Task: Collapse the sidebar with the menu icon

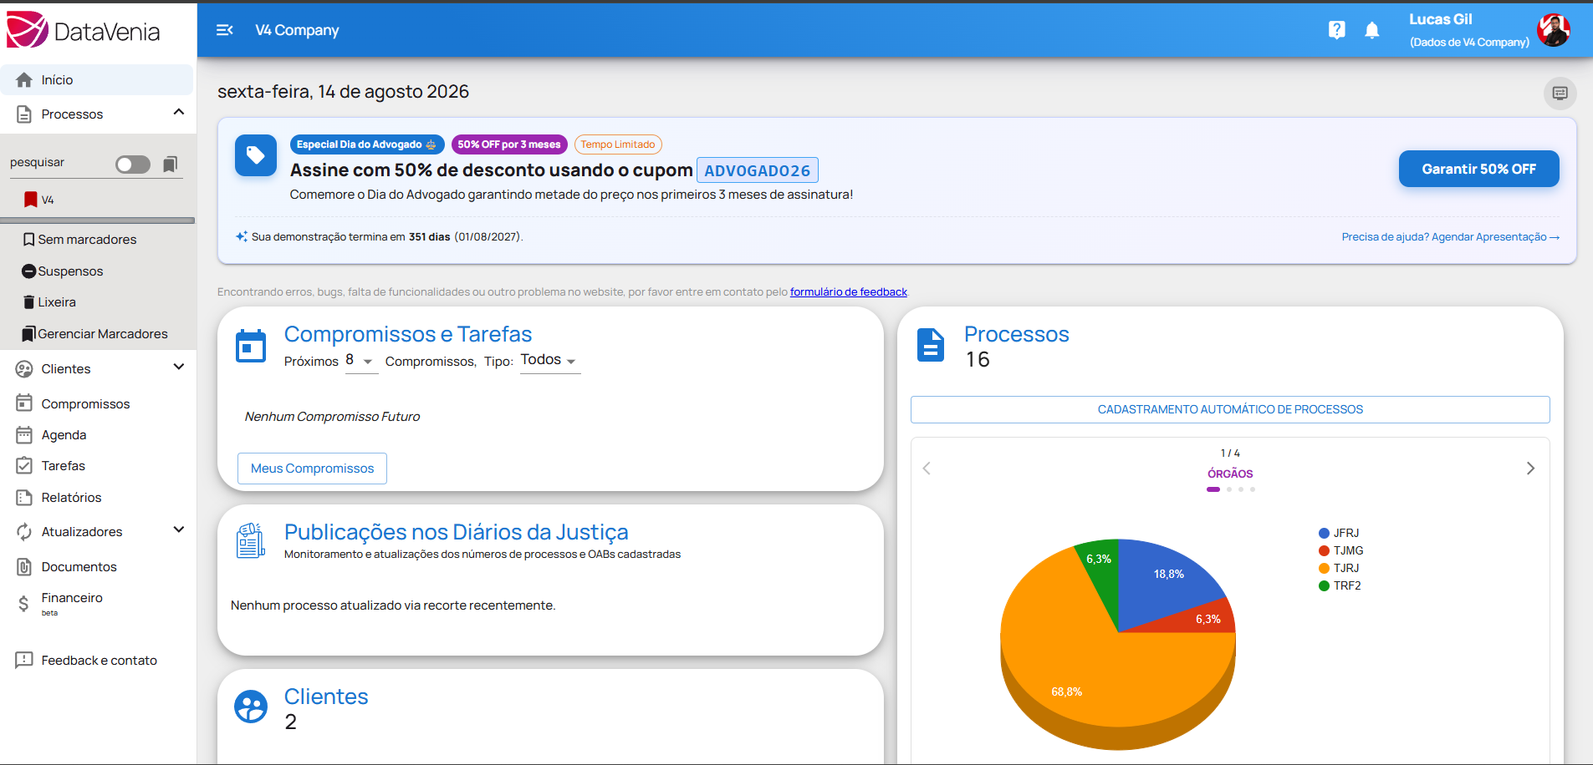Action: [x=224, y=30]
